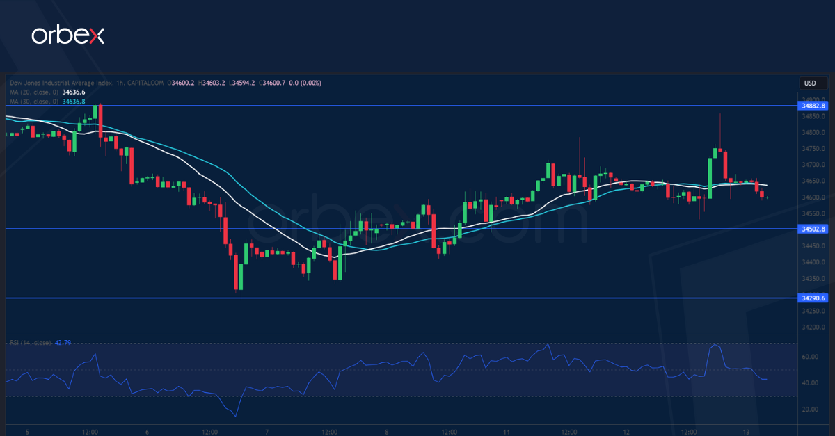835x436 pixels.
Task: Click the 34700.0 label on price axis
Action: (813, 165)
